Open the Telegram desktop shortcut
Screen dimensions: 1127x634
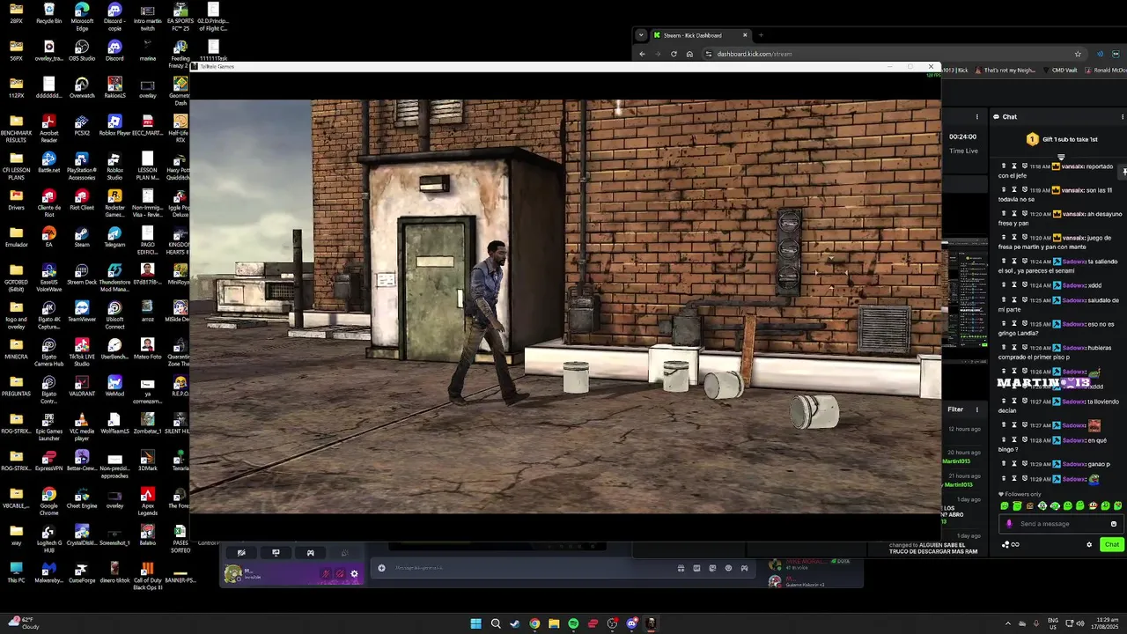[x=114, y=236]
